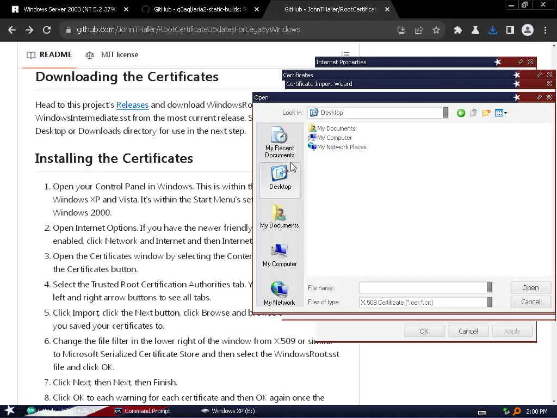Select My Recent Documents in places bar
Screen dimensions: 557x418
pyautogui.click(x=280, y=142)
